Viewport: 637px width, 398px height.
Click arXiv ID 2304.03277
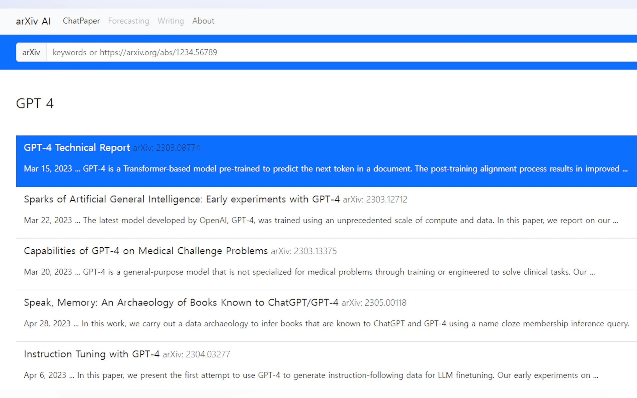pyautogui.click(x=196, y=354)
